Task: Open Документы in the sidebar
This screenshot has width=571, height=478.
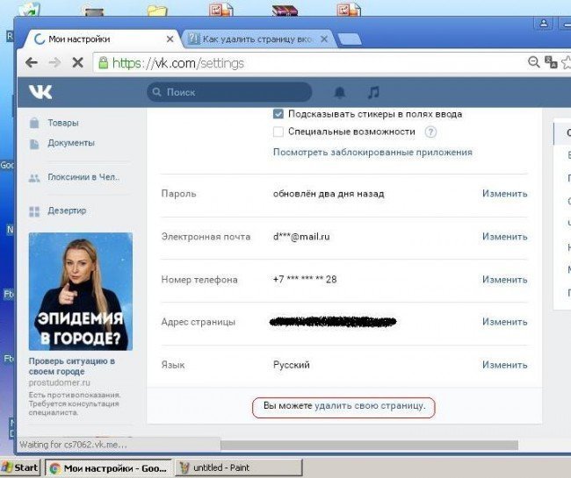Action: 71,143
